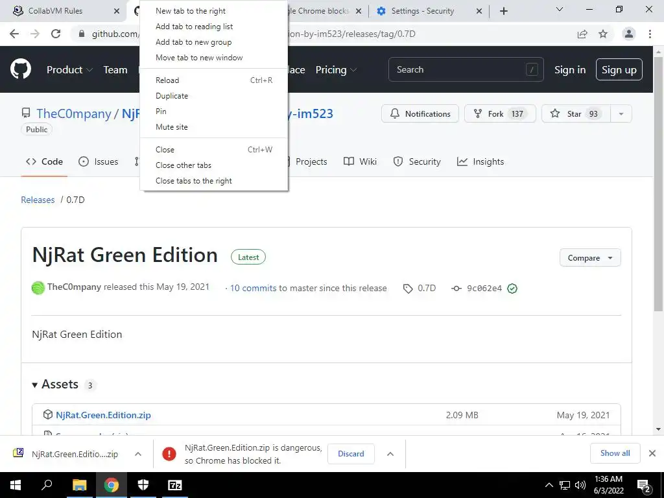Expand blocked download options chevron
This screenshot has width=664, height=498.
point(390,454)
